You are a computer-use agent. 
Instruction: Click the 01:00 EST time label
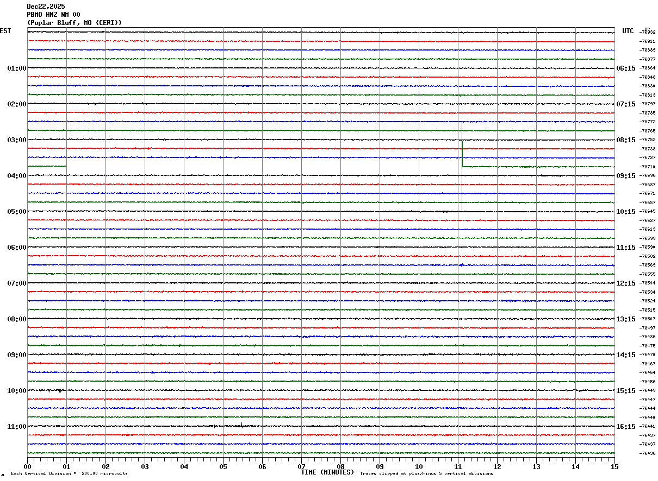(x=17, y=68)
